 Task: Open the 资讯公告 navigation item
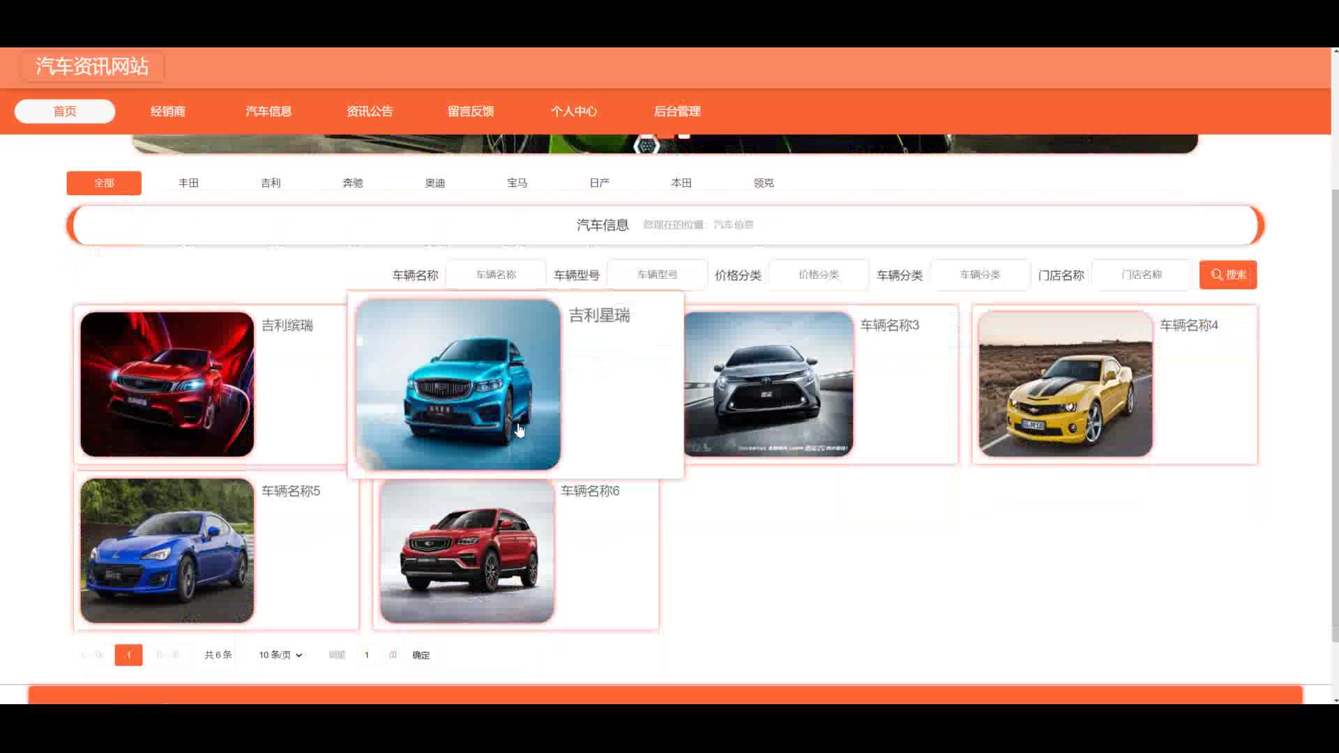tap(370, 112)
